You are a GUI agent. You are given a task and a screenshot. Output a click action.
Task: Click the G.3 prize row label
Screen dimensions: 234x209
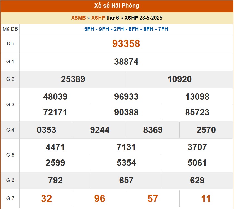[x=10, y=104]
